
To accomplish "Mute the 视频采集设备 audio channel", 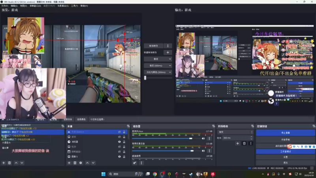I will pos(203,151).
